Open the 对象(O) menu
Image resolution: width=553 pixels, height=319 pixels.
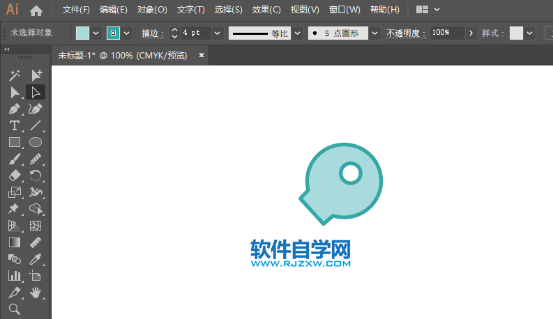click(152, 10)
